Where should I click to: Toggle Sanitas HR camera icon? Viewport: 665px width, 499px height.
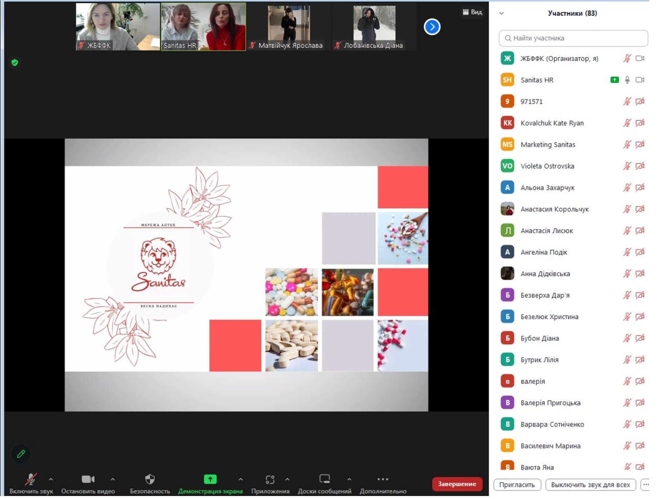tap(640, 80)
